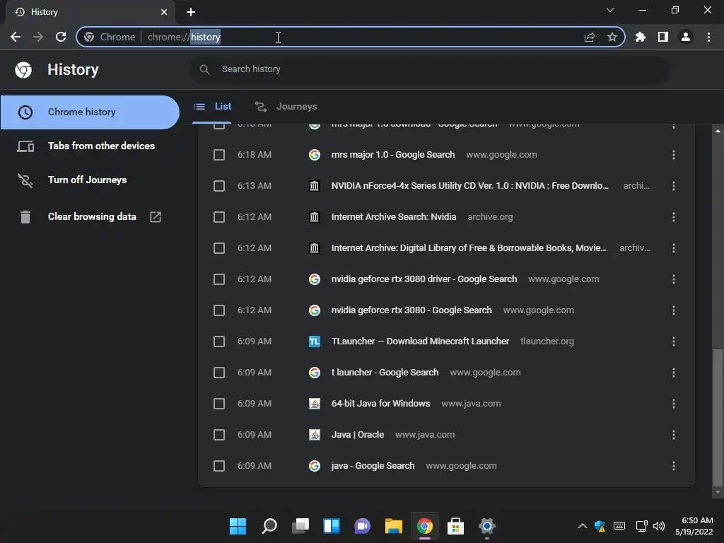724x543 pixels.
Task: Open Windows taskbar Search
Action: pos(269,526)
